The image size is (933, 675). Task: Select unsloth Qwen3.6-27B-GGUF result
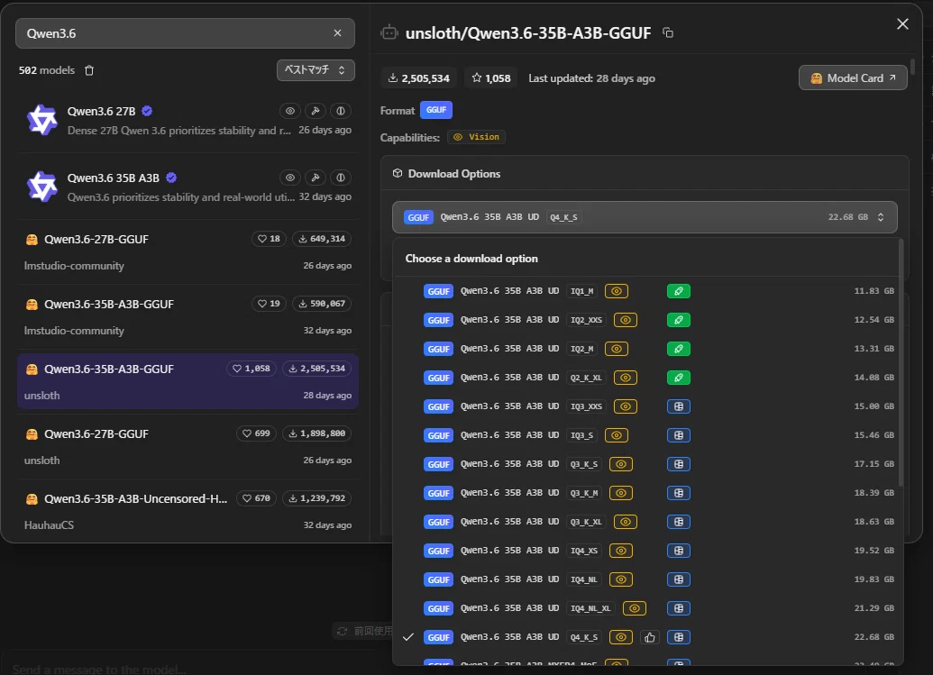coord(188,446)
